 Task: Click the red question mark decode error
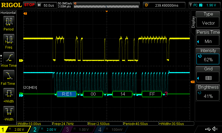coord(166,94)
